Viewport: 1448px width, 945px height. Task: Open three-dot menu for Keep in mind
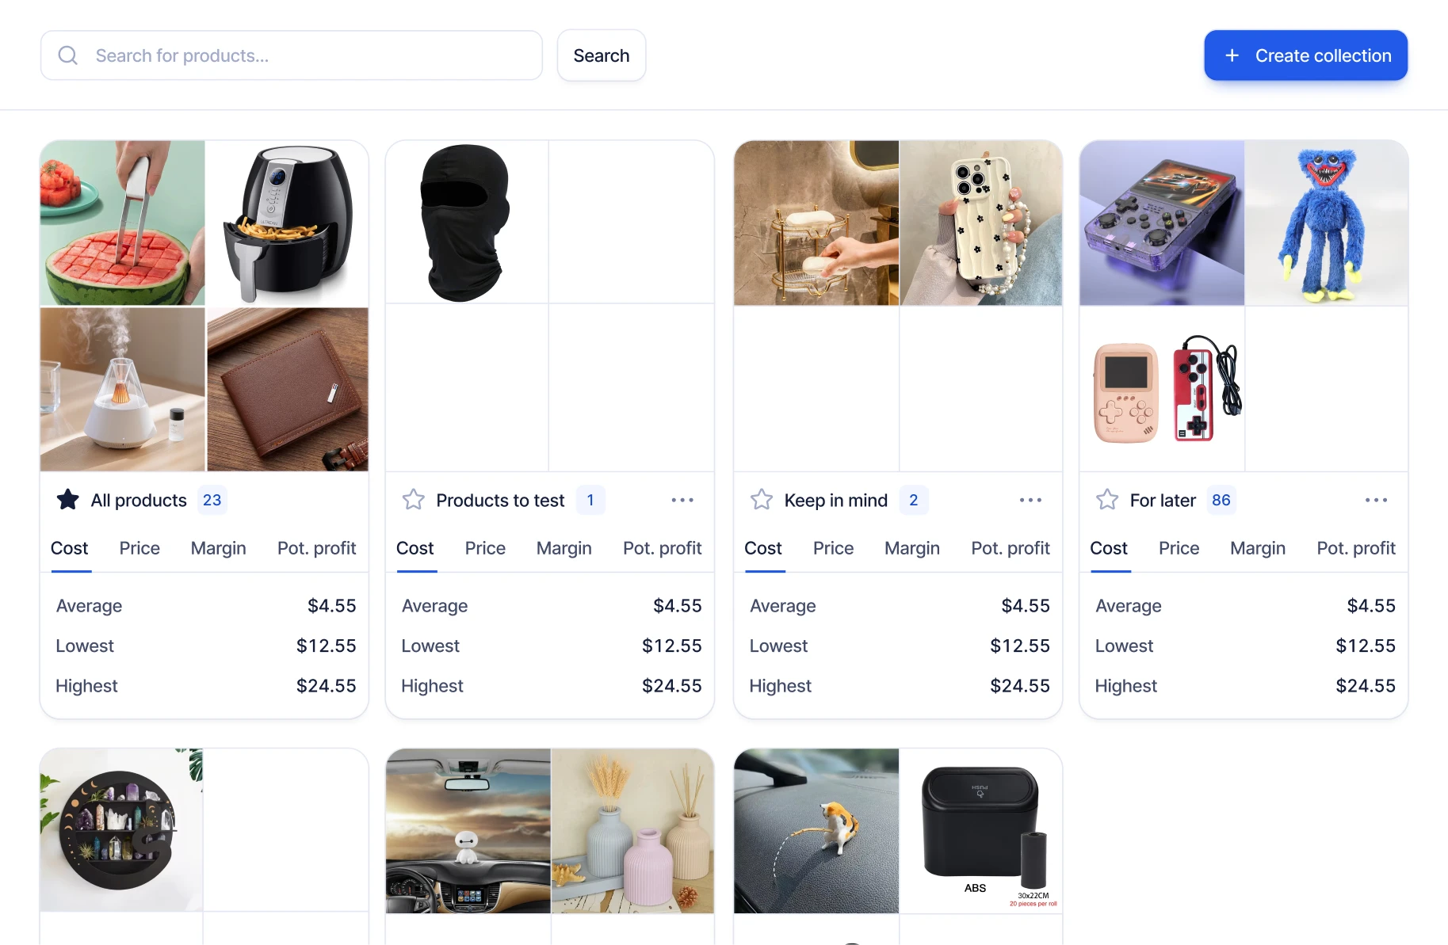pyautogui.click(x=1030, y=500)
